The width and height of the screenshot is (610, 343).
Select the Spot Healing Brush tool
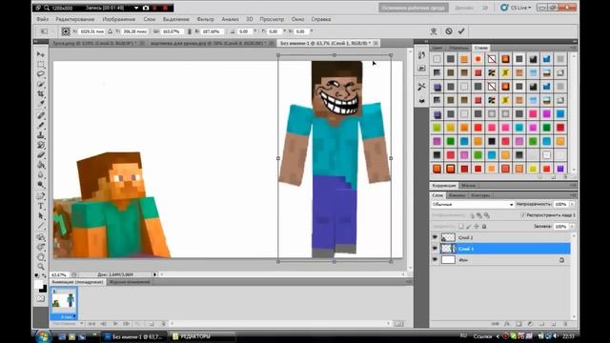point(40,115)
